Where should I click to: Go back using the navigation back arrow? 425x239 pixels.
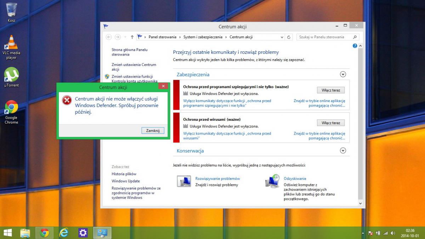109,37
